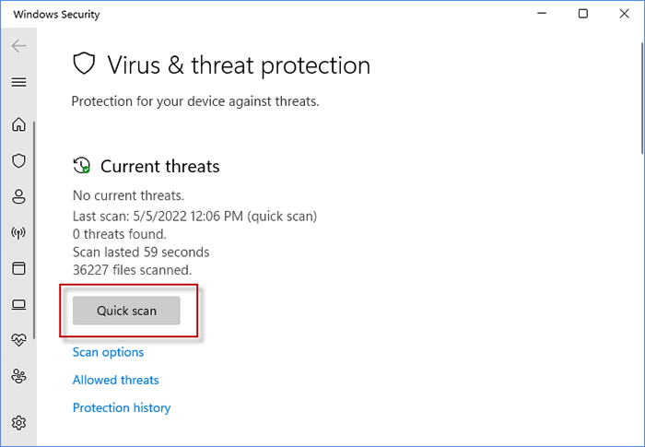Screen dimensions: 645x447
Task: Click the back arrow in the sidebar
Action: coord(18,46)
